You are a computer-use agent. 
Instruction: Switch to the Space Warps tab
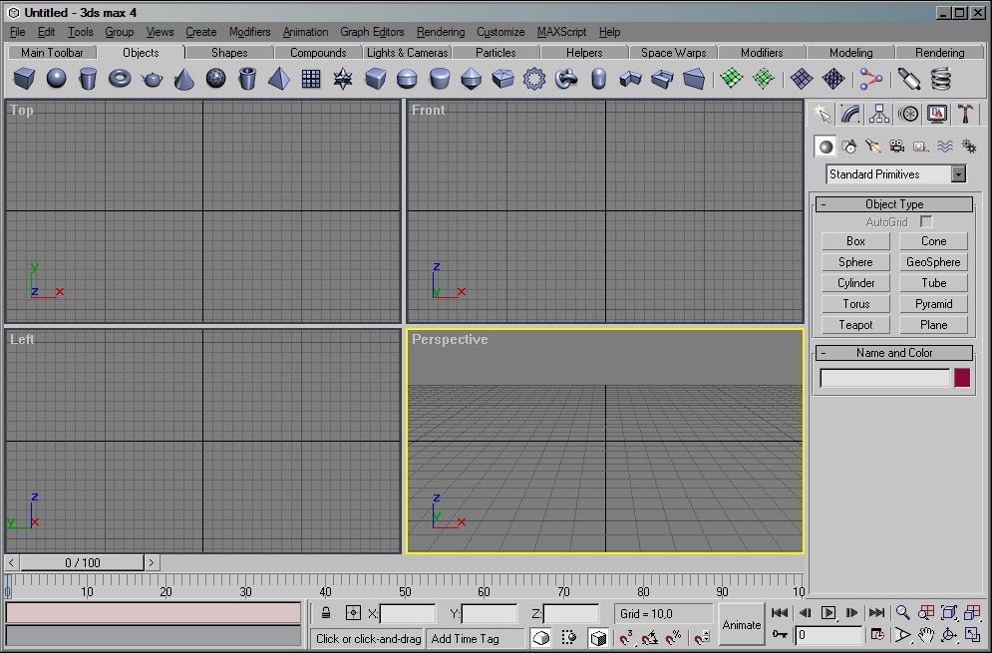click(673, 53)
